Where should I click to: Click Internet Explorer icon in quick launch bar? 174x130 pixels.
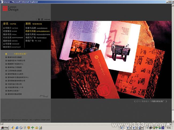click(17, 128)
